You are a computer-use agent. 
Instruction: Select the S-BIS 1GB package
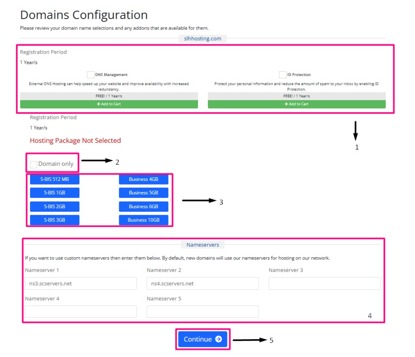[55, 193]
